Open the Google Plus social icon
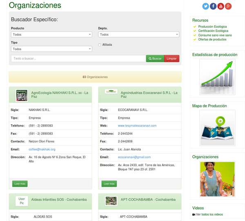 click(x=228, y=6)
